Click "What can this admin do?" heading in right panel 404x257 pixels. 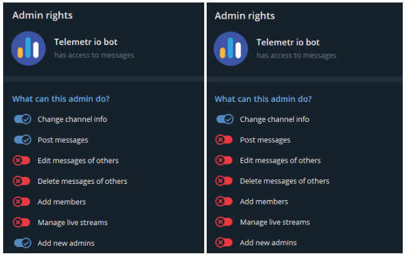(263, 99)
